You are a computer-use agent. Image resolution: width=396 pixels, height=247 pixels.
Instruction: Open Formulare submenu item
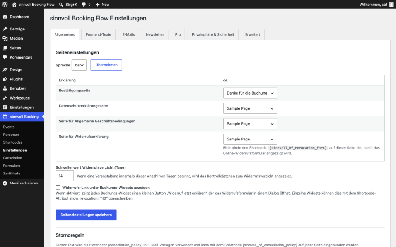(12, 166)
